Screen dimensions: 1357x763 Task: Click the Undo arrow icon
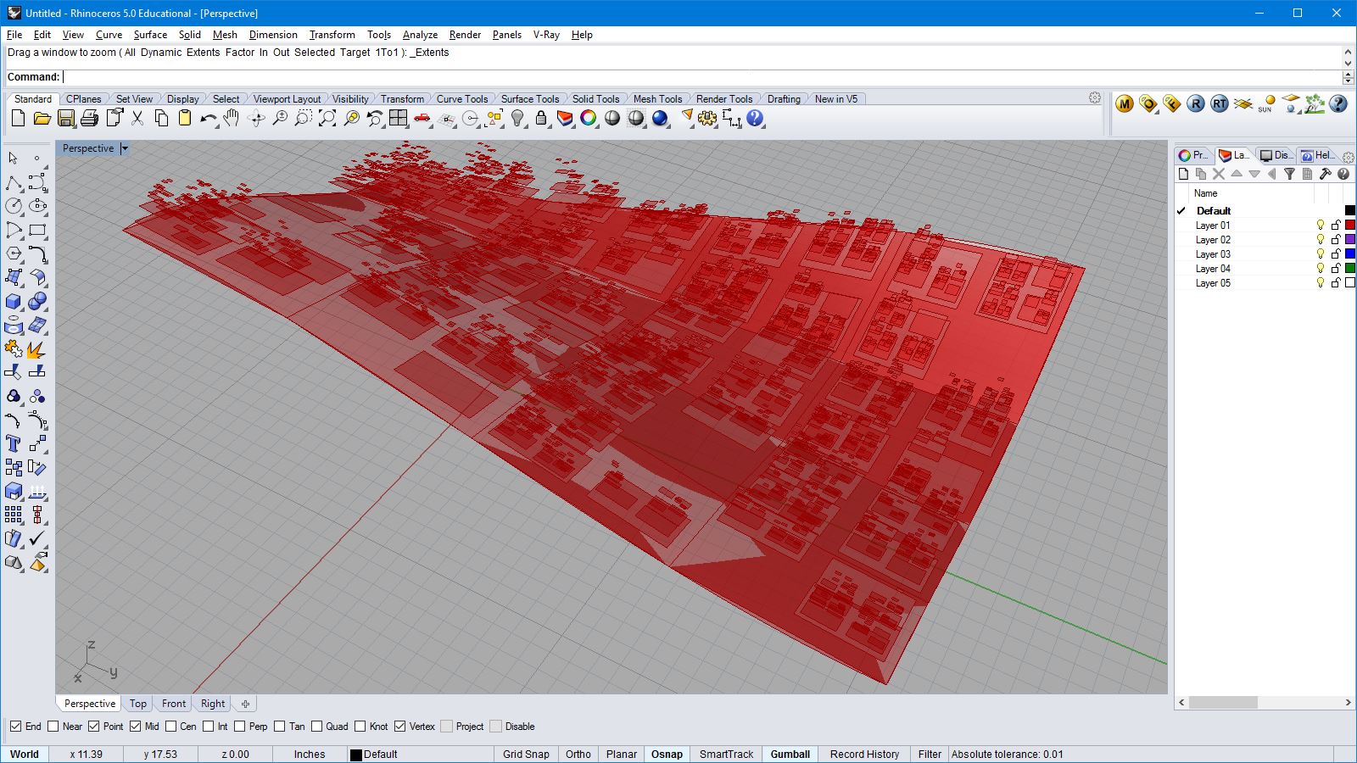(x=208, y=120)
